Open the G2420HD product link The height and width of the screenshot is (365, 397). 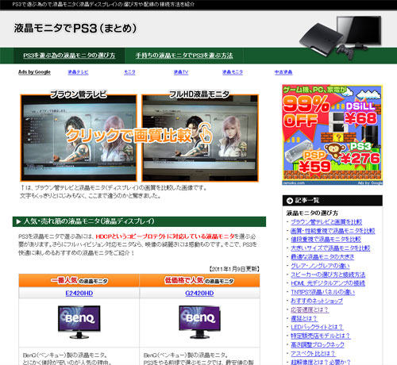click(199, 293)
